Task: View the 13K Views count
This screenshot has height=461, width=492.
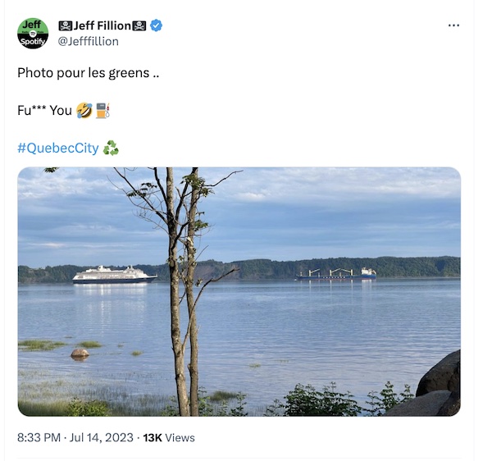Action: (169, 437)
